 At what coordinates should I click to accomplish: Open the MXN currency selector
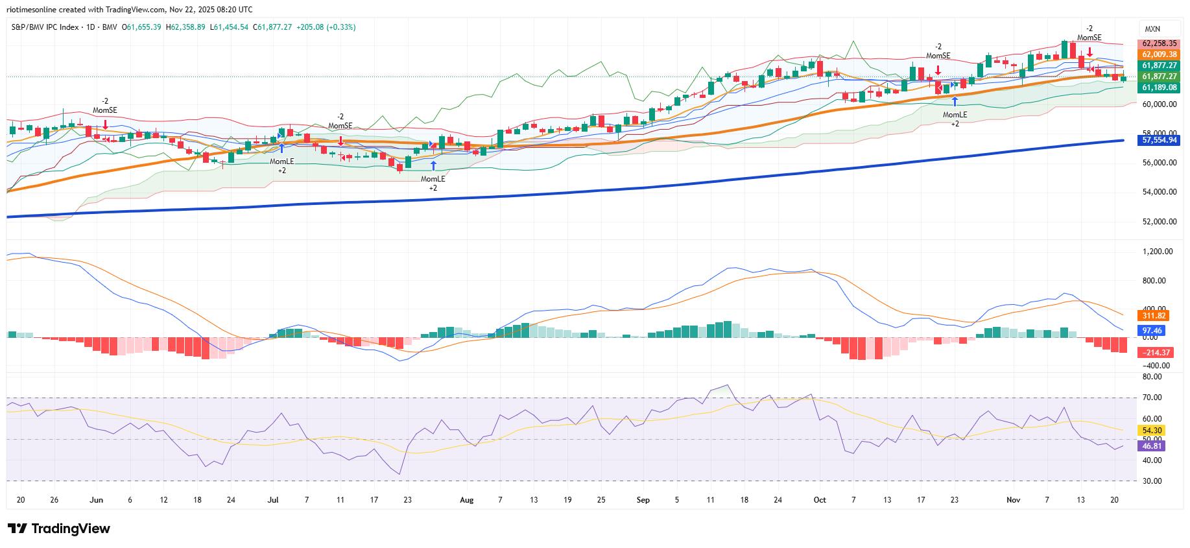tap(1152, 29)
